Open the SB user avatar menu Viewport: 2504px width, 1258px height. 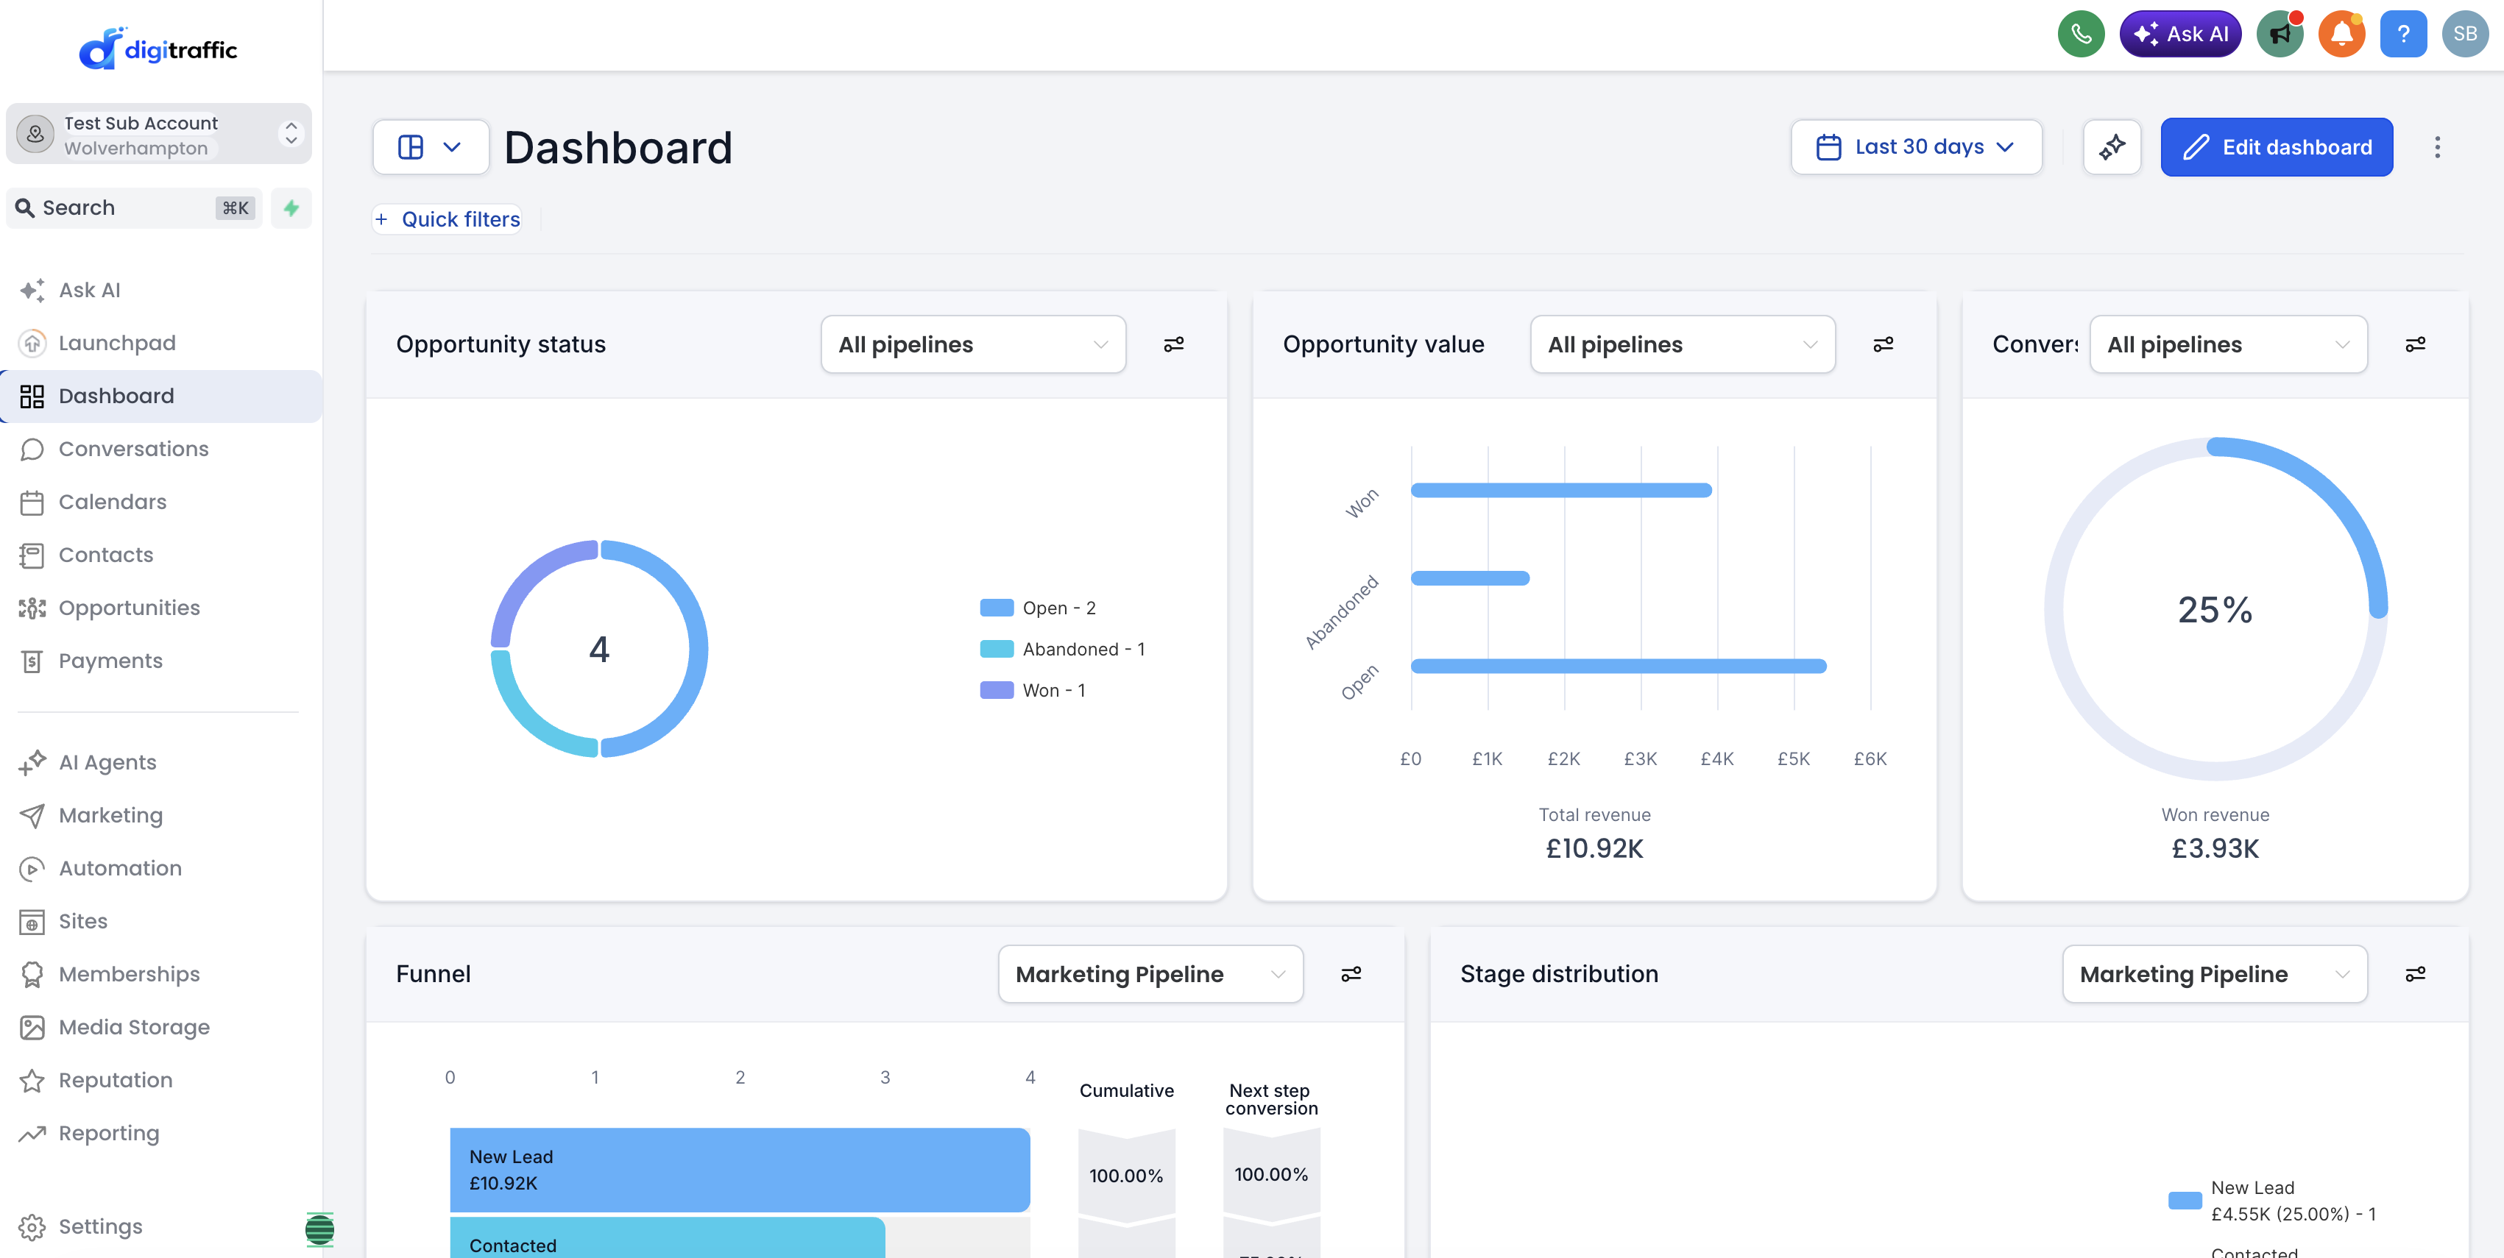pos(2465,34)
